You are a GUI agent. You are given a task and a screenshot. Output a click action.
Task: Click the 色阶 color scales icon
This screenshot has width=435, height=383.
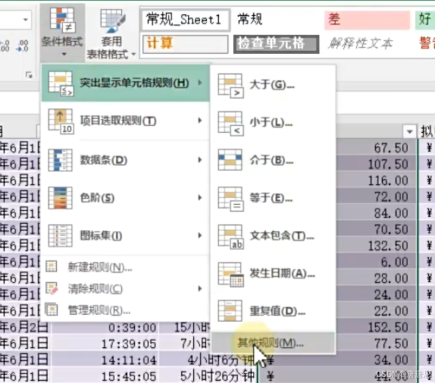(60, 198)
